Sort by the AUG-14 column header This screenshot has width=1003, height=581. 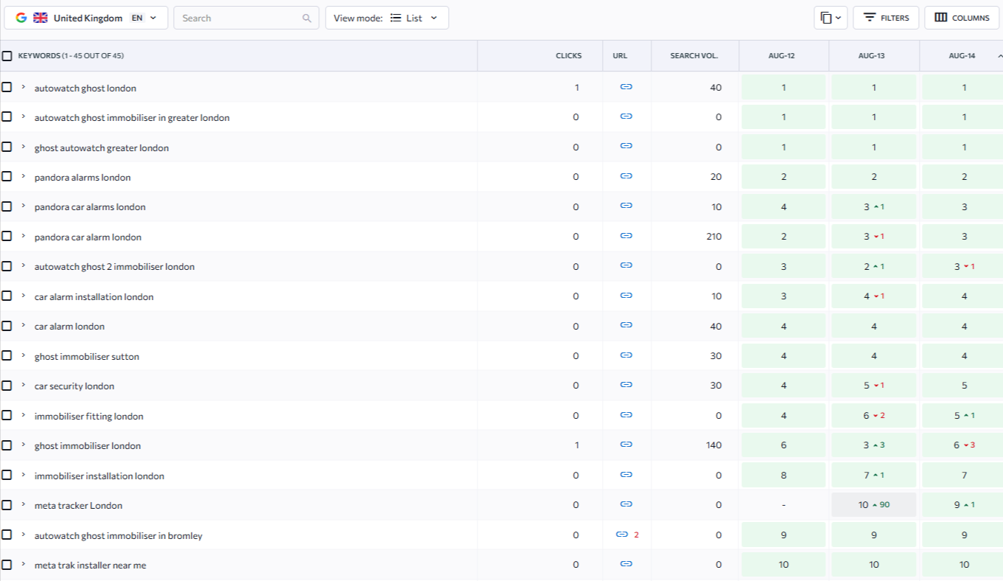point(962,56)
